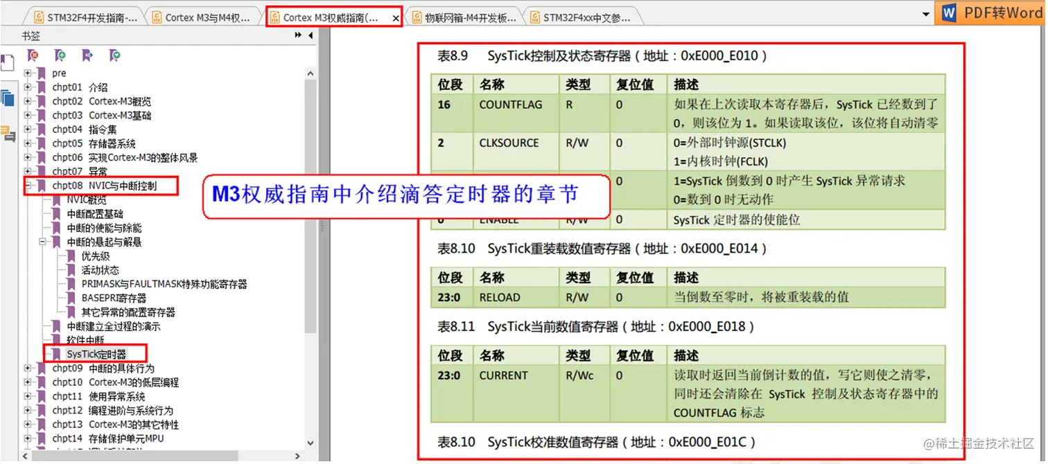Click the double-arrow expand icon in bookmarks header
This screenshot has height=464, width=1048.
(x=299, y=35)
